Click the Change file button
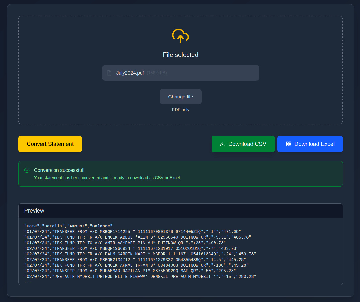The width and height of the screenshot is (360, 302). click(181, 97)
